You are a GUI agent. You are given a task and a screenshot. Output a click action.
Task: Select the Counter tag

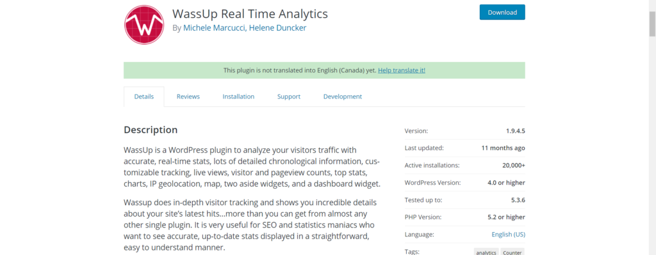pos(512,252)
